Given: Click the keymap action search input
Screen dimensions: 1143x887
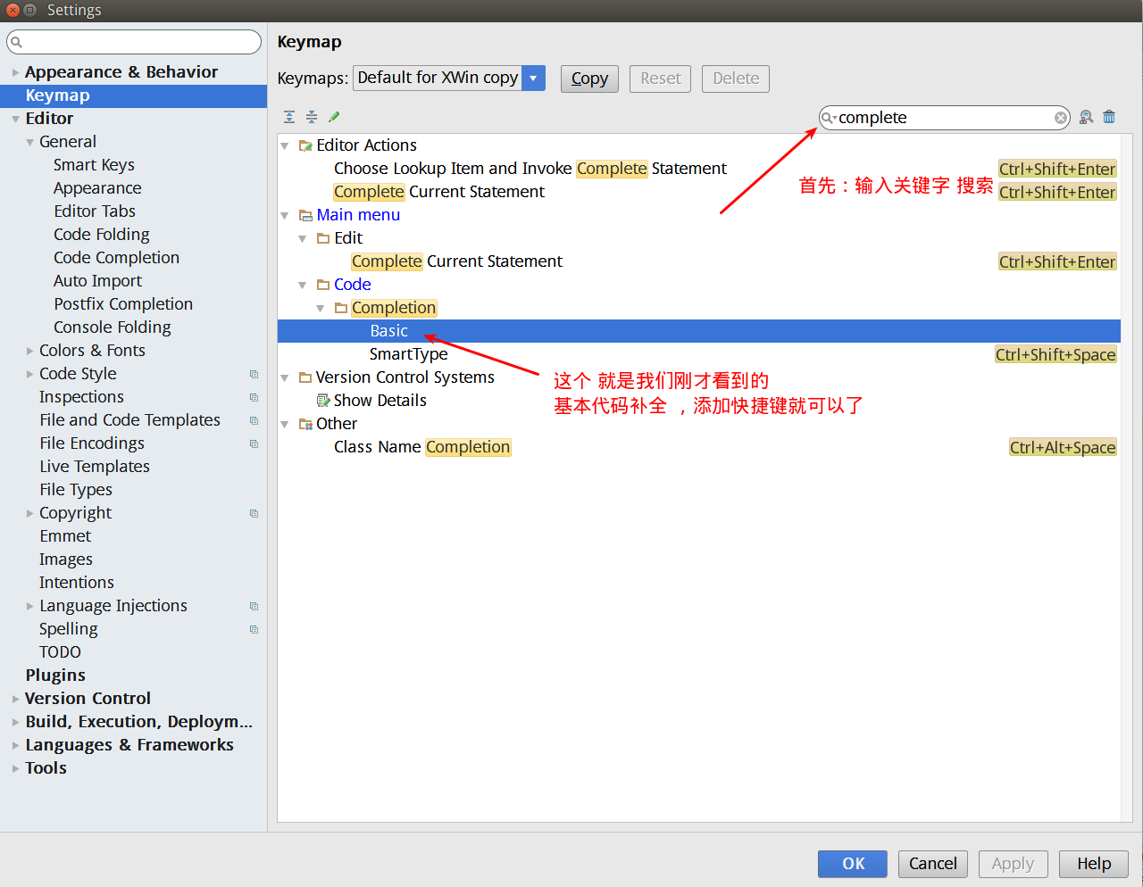Looking at the screenshot, I should click(x=945, y=118).
